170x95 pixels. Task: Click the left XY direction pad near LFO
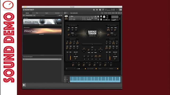coord(84,50)
